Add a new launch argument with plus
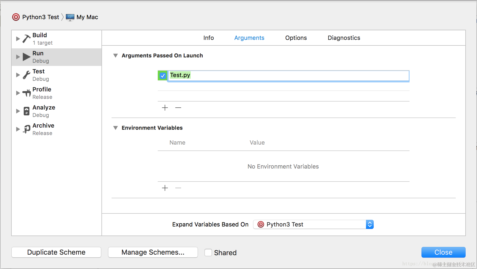477x269 pixels. point(165,108)
